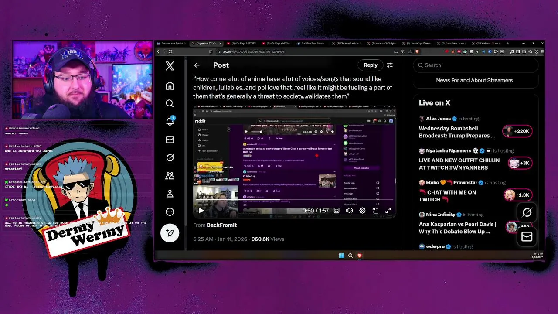Click the browser address bar URL
The width and height of the screenshot is (558, 314).
pyautogui.click(x=253, y=51)
